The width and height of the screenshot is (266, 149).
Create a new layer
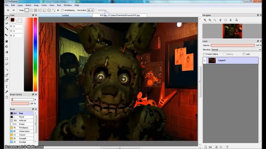pyautogui.click(x=205, y=147)
